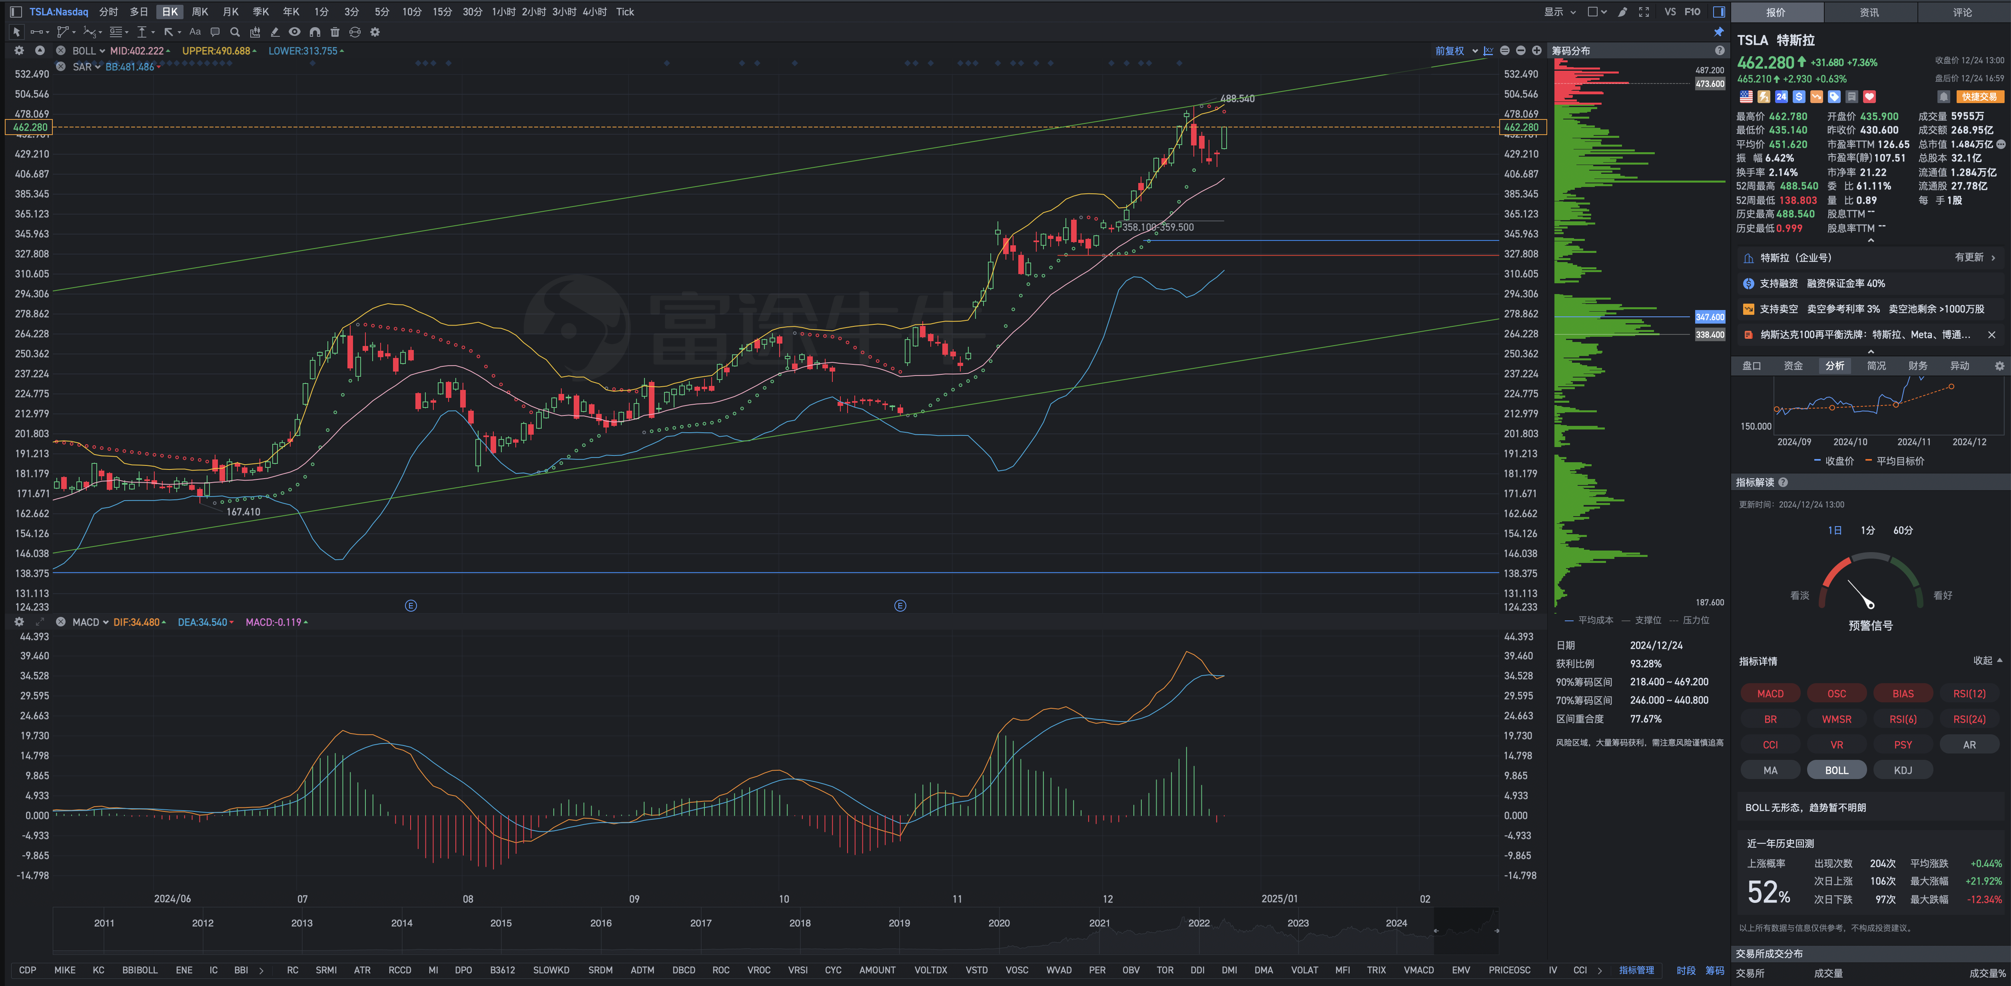This screenshot has height=986, width=2011.
Task: Open the chart layout square dropdown
Action: click(x=1597, y=12)
